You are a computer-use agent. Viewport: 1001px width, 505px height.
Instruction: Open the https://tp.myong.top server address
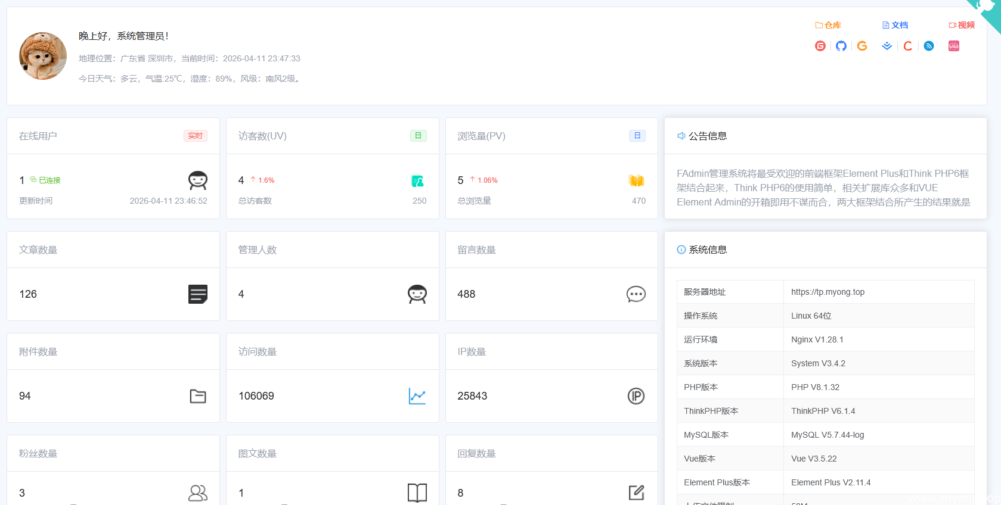[x=828, y=292]
